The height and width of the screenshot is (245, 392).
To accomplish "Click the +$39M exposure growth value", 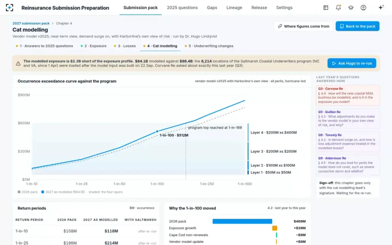I will pyautogui.click(x=300, y=228).
